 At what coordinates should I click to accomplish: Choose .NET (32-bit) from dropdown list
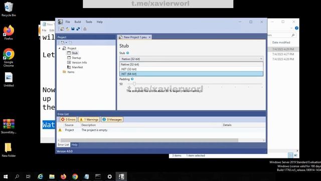click(191, 69)
